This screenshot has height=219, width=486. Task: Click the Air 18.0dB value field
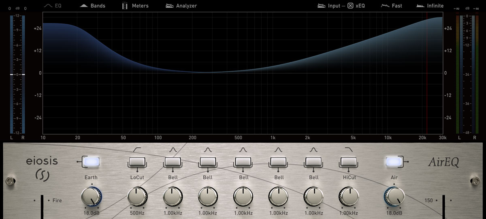coord(394,213)
